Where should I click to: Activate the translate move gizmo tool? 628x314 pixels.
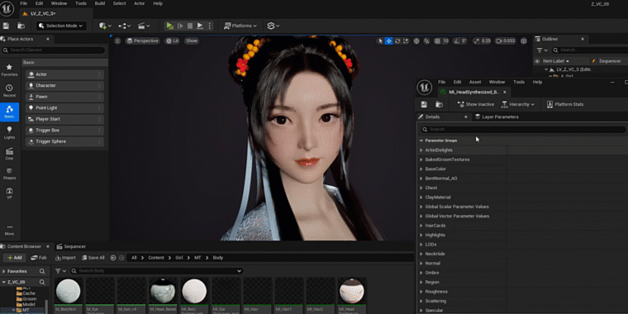[388, 40]
